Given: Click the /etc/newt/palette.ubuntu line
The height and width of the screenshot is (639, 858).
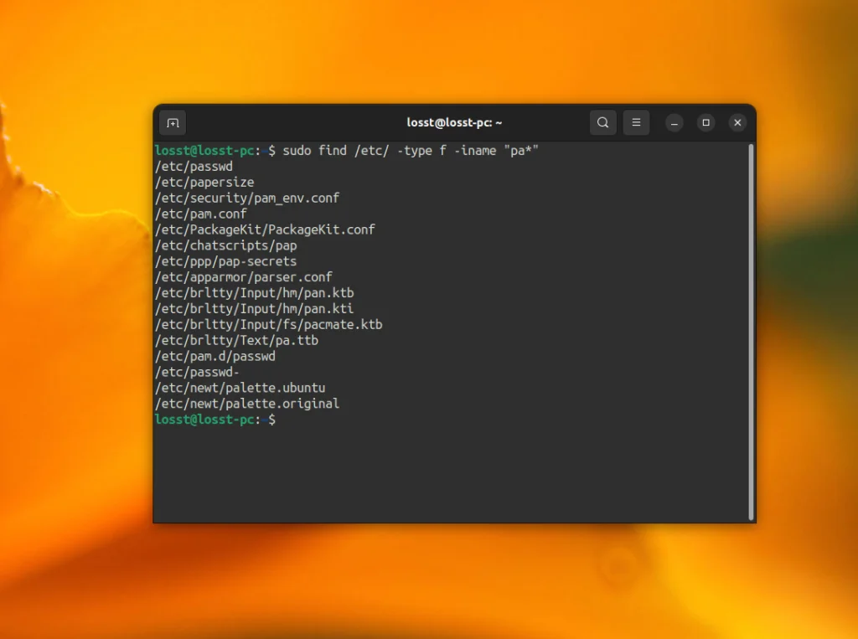Looking at the screenshot, I should click(x=240, y=389).
